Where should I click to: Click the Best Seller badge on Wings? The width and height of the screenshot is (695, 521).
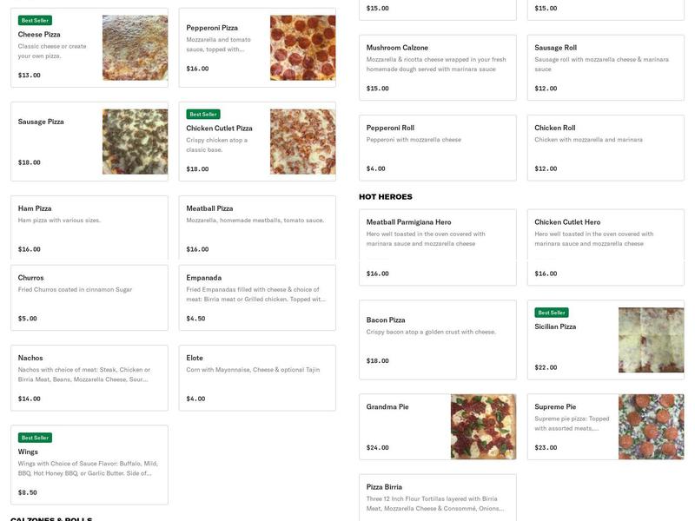35,438
